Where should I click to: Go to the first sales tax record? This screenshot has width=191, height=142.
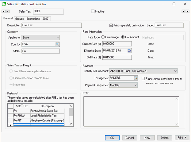pos(4,12)
